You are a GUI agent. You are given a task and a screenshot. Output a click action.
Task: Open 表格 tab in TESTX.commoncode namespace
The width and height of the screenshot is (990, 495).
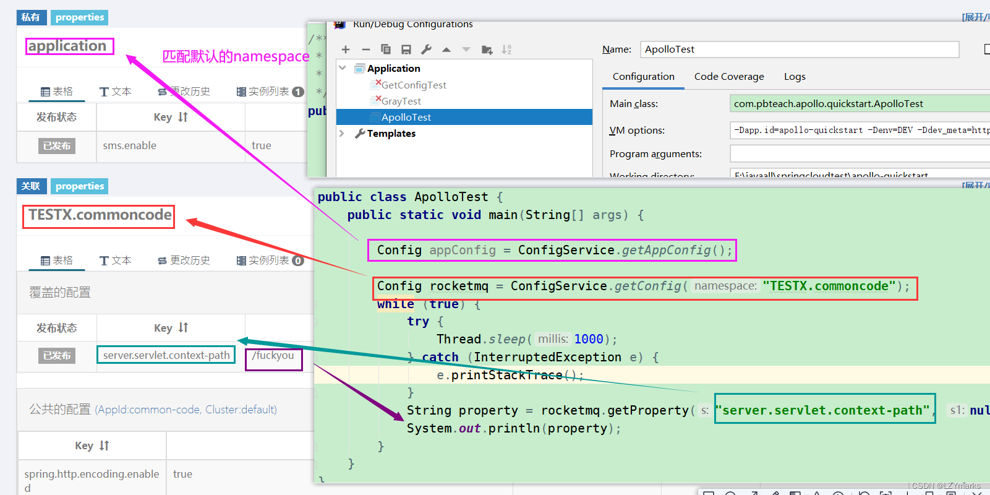[x=56, y=260]
